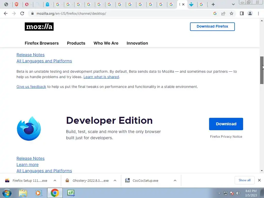Viewport: 264px width, 198px height.
Task: Open the Action Center flag icon
Action: pyautogui.click(x=232, y=193)
